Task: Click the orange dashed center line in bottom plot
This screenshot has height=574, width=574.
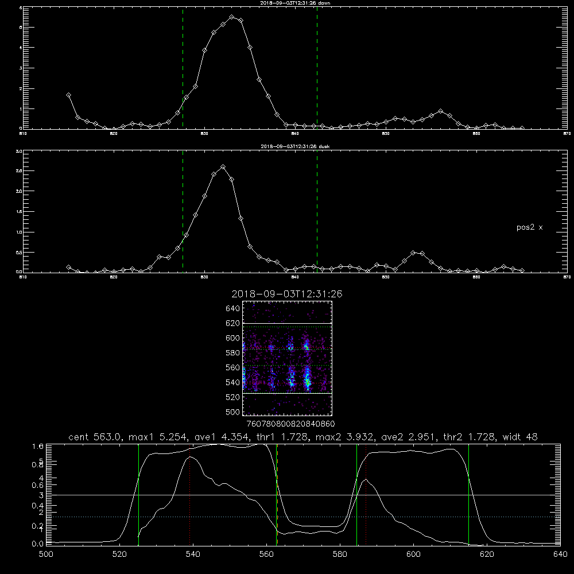Action: 277,495
